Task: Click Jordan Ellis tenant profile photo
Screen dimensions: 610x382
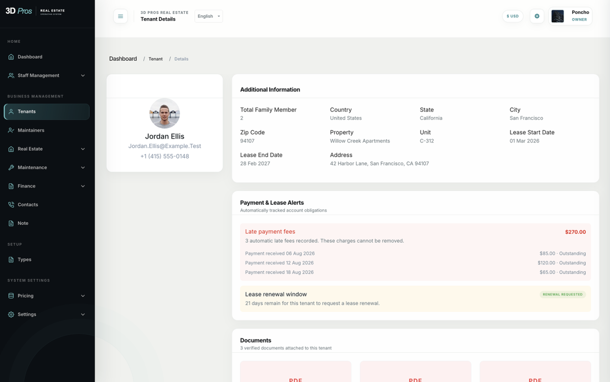Action: 165,114
